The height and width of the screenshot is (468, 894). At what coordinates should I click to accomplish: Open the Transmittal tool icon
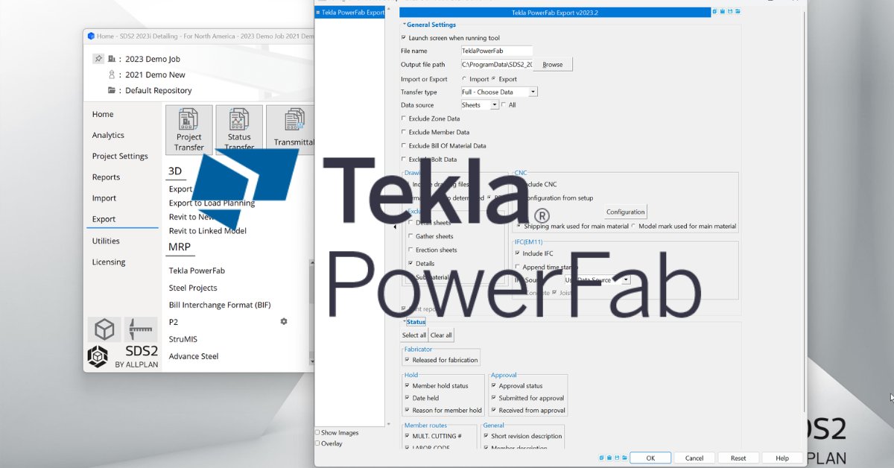(291, 129)
